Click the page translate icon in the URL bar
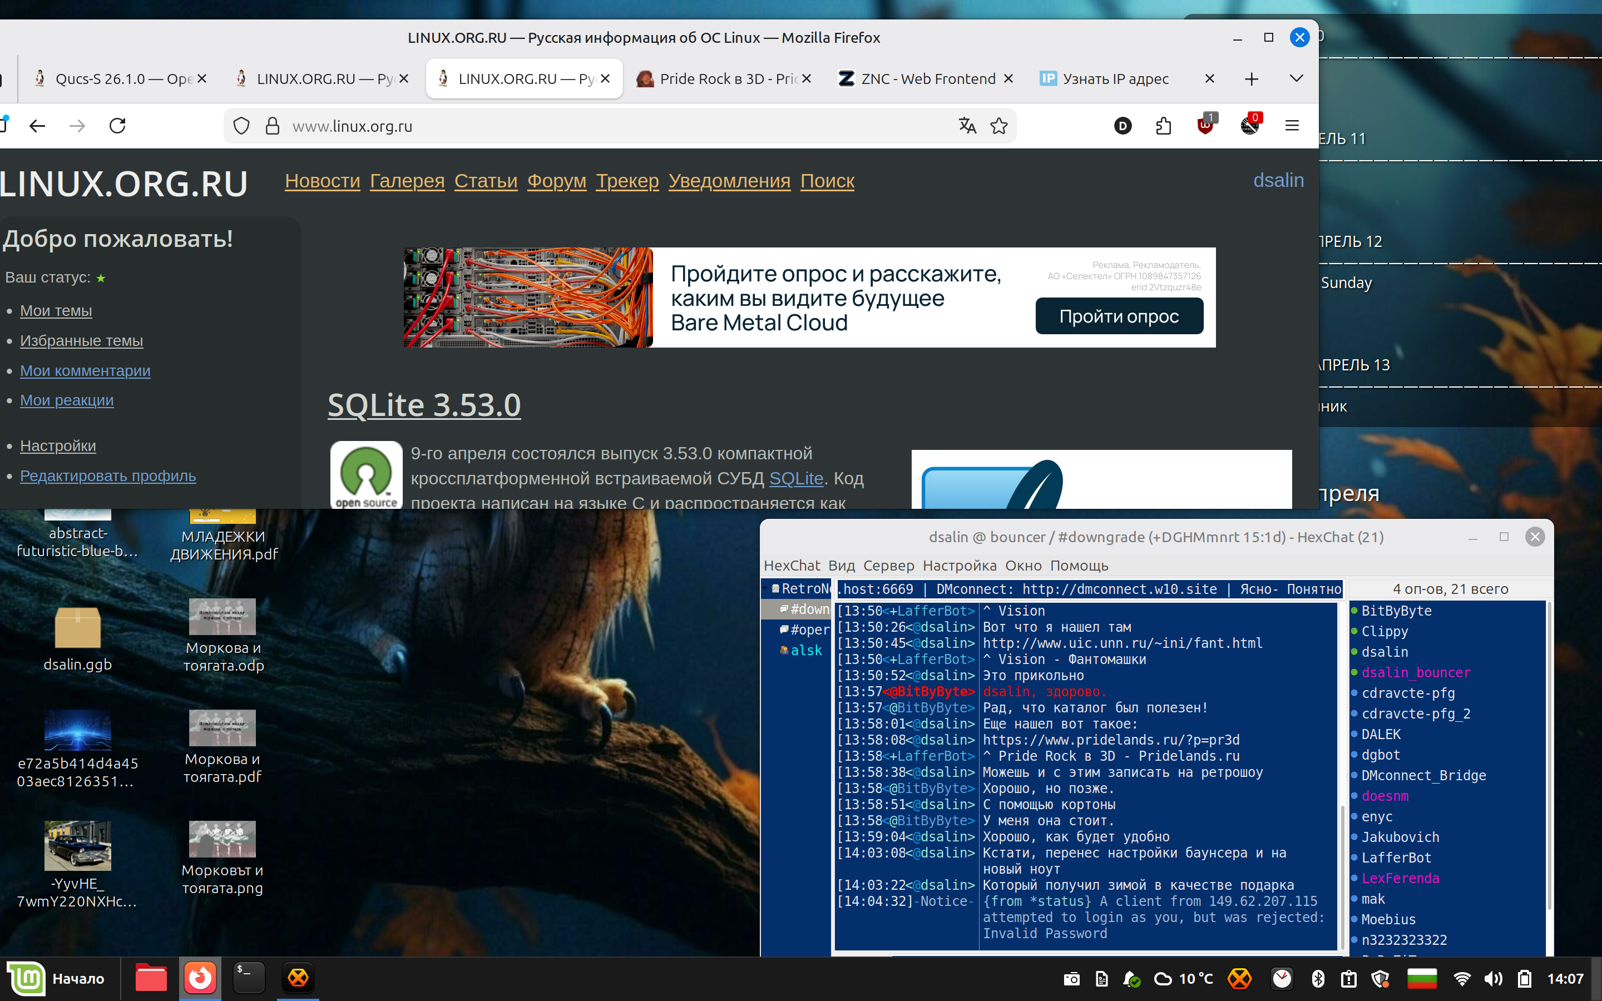This screenshot has height=1001, width=1602. coord(967,126)
